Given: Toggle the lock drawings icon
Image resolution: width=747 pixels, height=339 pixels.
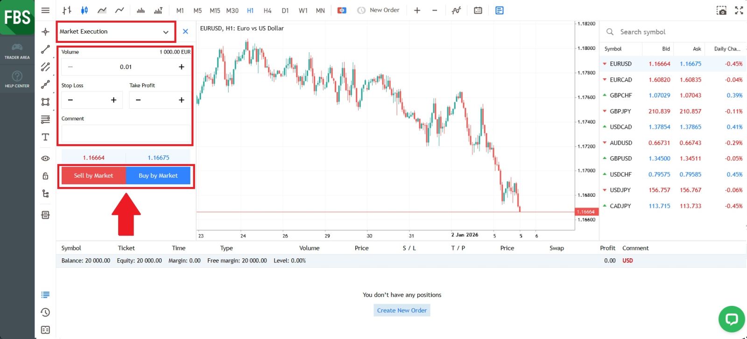Looking at the screenshot, I should click(x=45, y=176).
